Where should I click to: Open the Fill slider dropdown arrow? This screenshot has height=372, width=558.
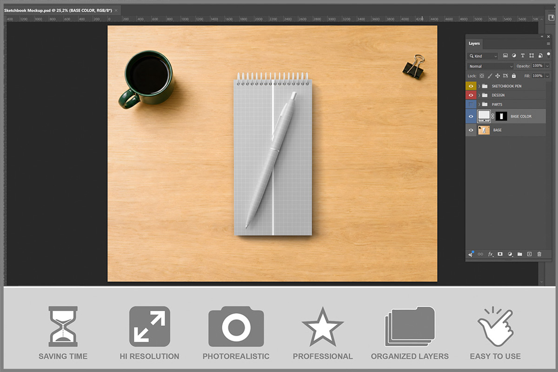[547, 76]
